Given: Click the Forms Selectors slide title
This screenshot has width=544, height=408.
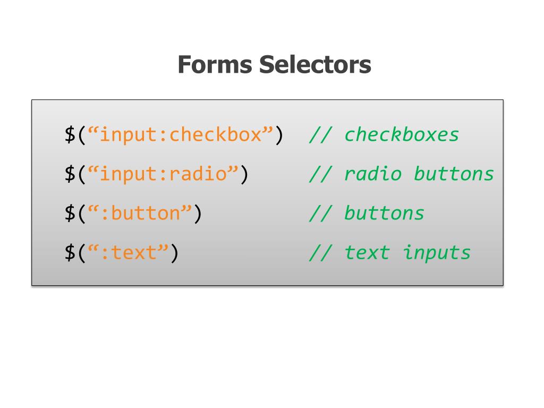Looking at the screenshot, I should click(274, 64).
